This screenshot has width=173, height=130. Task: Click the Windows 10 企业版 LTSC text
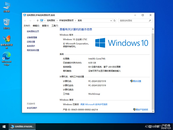pyautogui.click(x=75, y=39)
